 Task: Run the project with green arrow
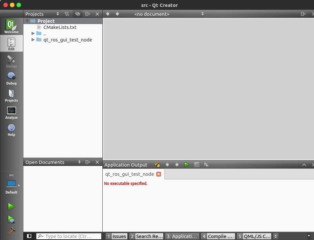(x=11, y=206)
